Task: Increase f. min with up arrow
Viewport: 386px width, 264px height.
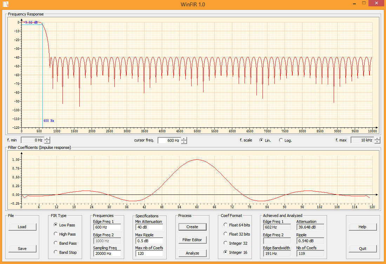Action: point(47,139)
